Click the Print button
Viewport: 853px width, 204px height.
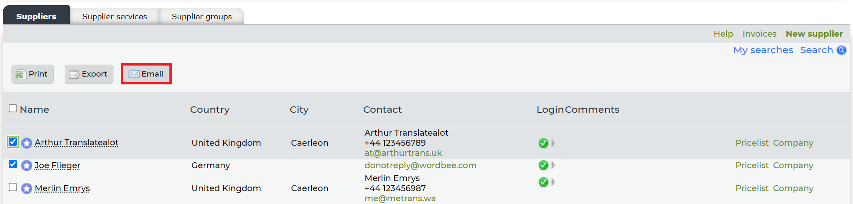33,74
